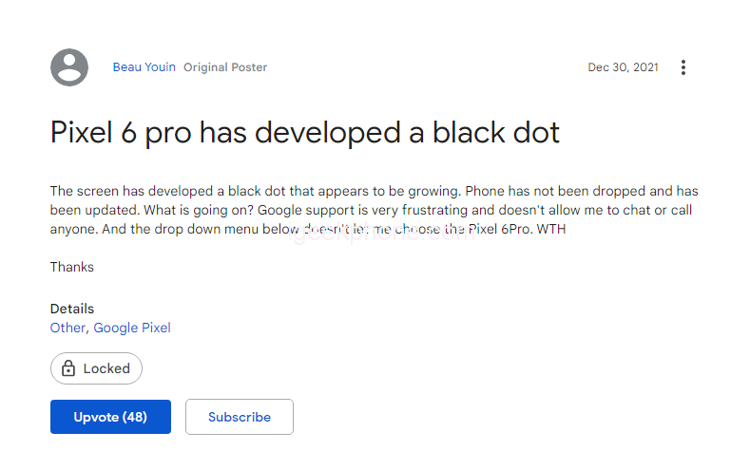Click the Original Poster label

pyautogui.click(x=225, y=67)
